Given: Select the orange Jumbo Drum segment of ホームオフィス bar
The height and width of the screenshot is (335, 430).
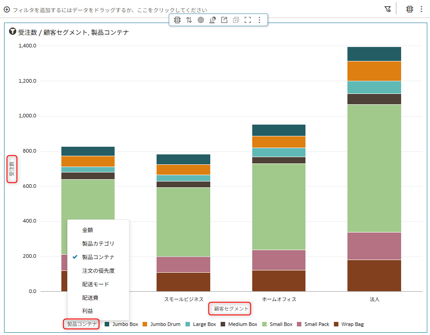Looking at the screenshot, I should 279,142.
